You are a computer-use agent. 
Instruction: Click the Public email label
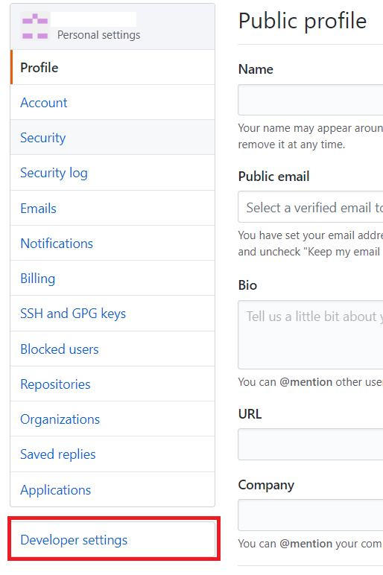click(273, 177)
